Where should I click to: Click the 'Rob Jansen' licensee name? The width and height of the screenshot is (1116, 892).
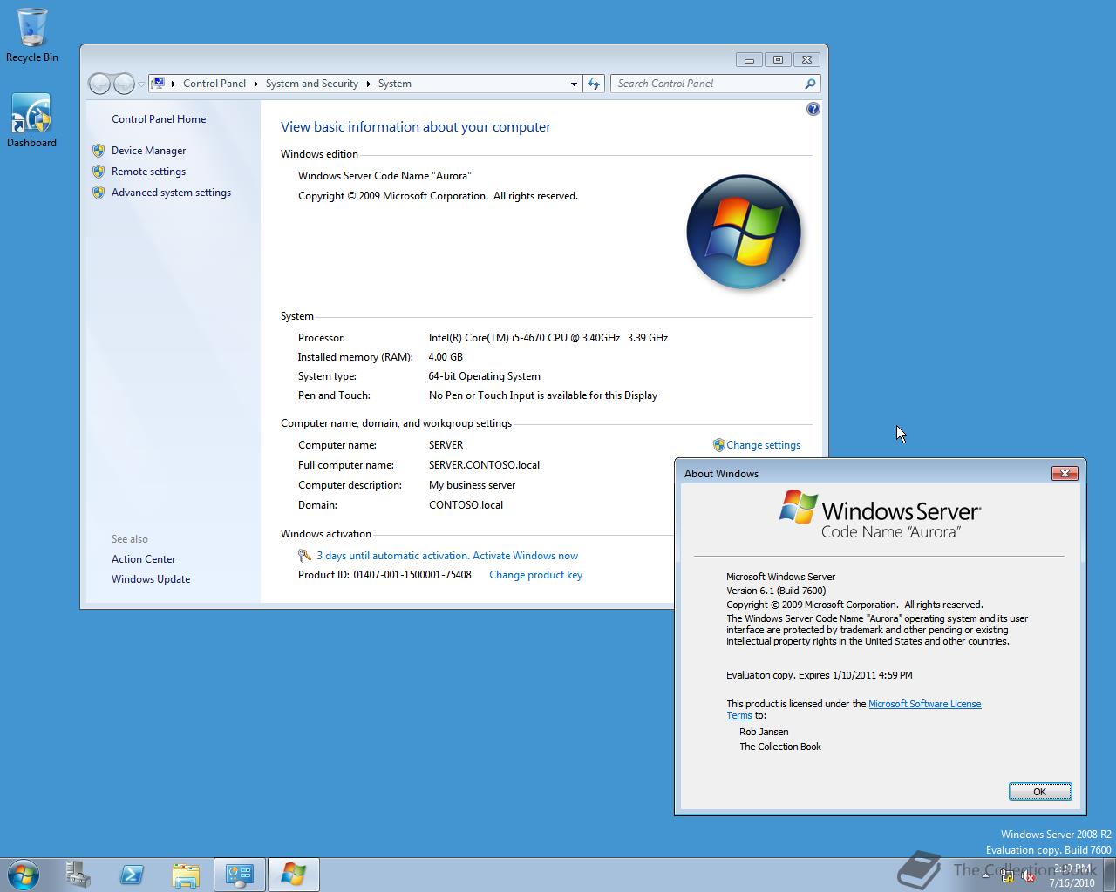[x=764, y=732]
